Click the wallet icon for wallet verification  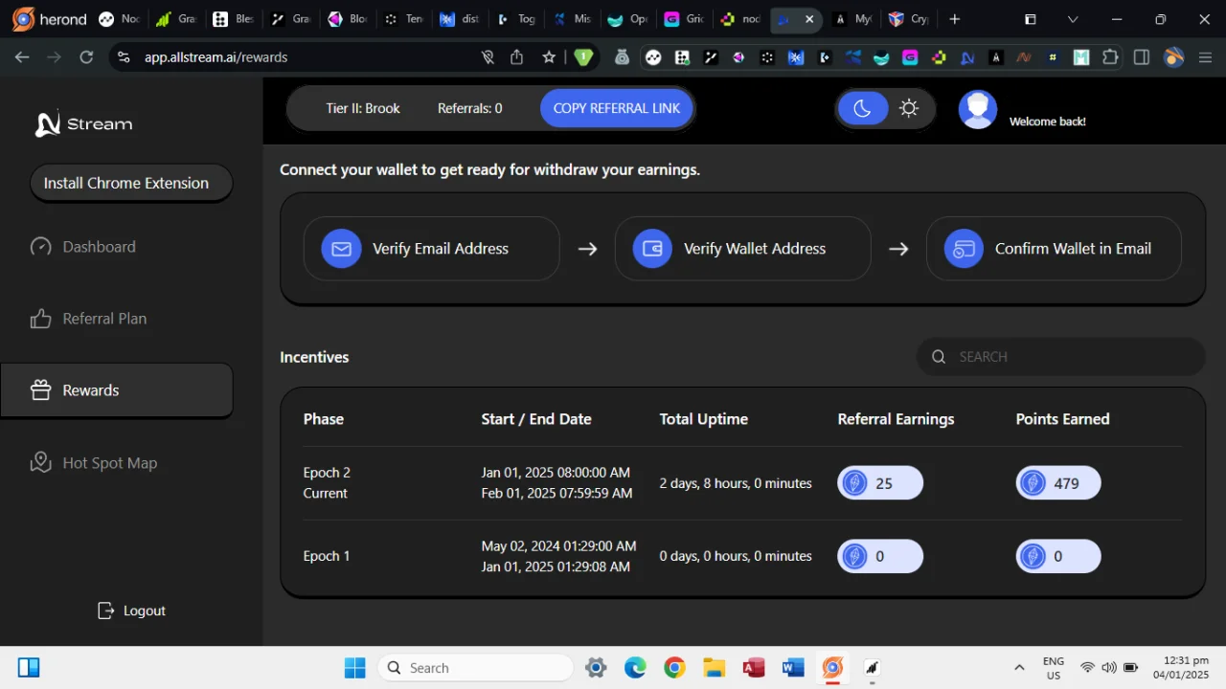(x=652, y=249)
